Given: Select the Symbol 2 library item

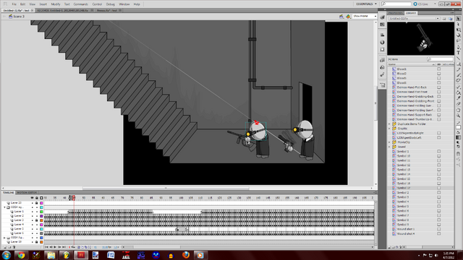Looking at the screenshot, I should (x=403, y=193).
